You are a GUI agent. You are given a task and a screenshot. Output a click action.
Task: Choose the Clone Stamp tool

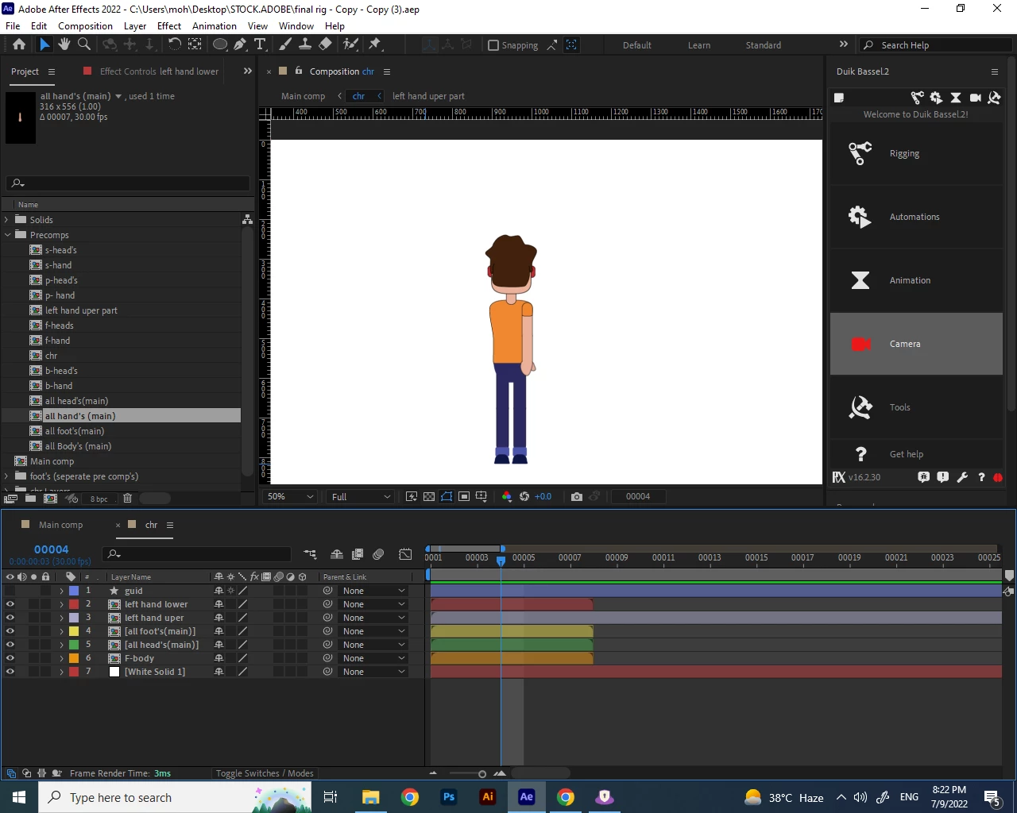click(304, 44)
